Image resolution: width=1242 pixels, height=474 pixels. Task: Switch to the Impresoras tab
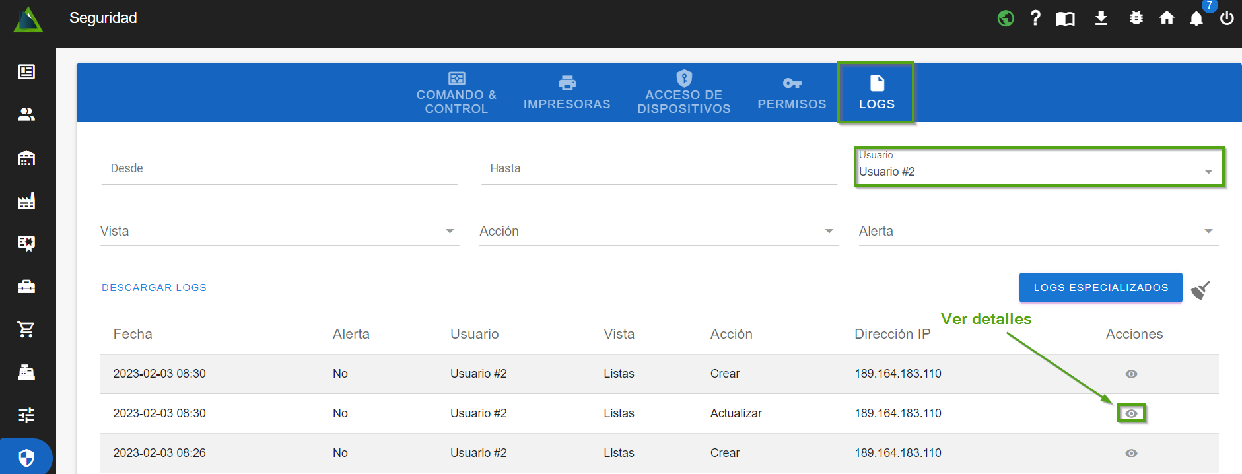point(567,93)
